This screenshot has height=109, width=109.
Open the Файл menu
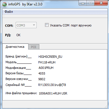pos(9,12)
